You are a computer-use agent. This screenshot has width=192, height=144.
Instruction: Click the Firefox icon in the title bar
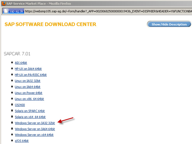pos(3,3)
